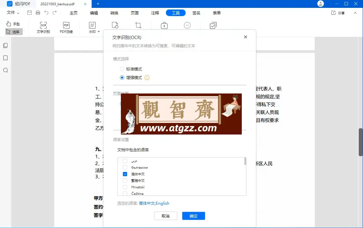Click the 取消 cancel button
This screenshot has width=363, height=228.
[166, 216]
